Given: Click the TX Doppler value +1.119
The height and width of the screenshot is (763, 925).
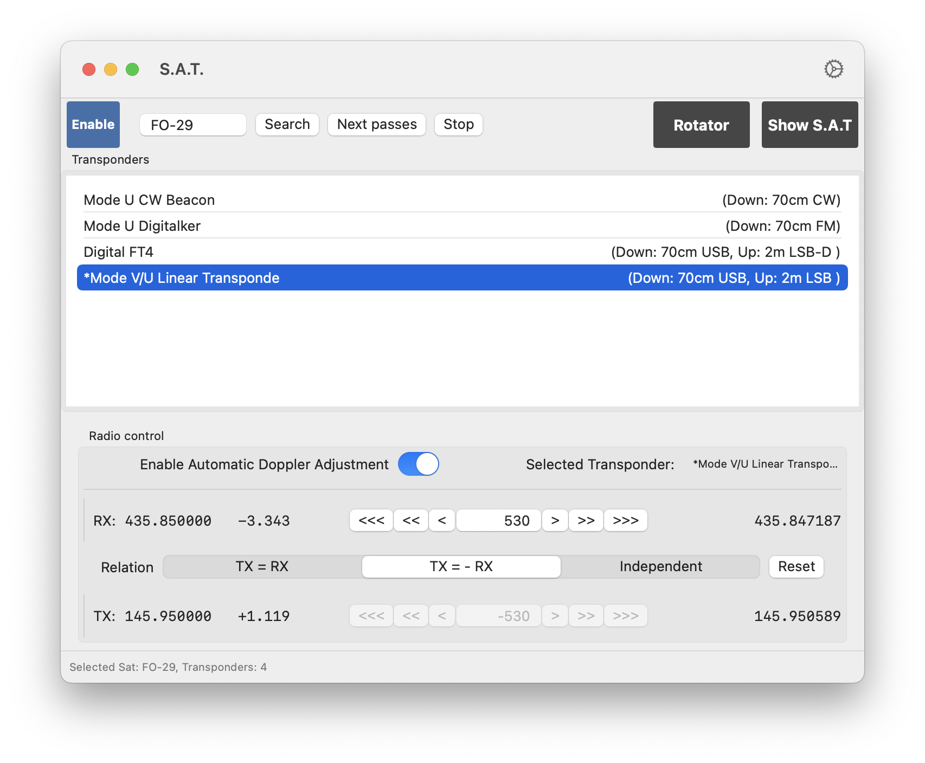Looking at the screenshot, I should click(264, 616).
